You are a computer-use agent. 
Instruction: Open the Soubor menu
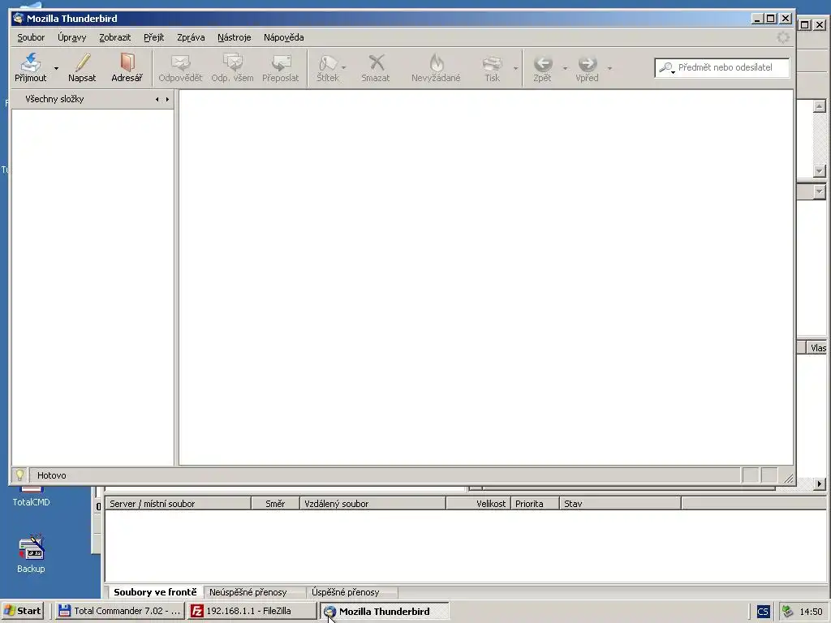coord(31,37)
